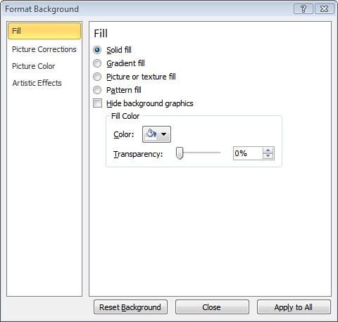Click the Transparency slider handle
338x322 pixels.
pos(180,153)
